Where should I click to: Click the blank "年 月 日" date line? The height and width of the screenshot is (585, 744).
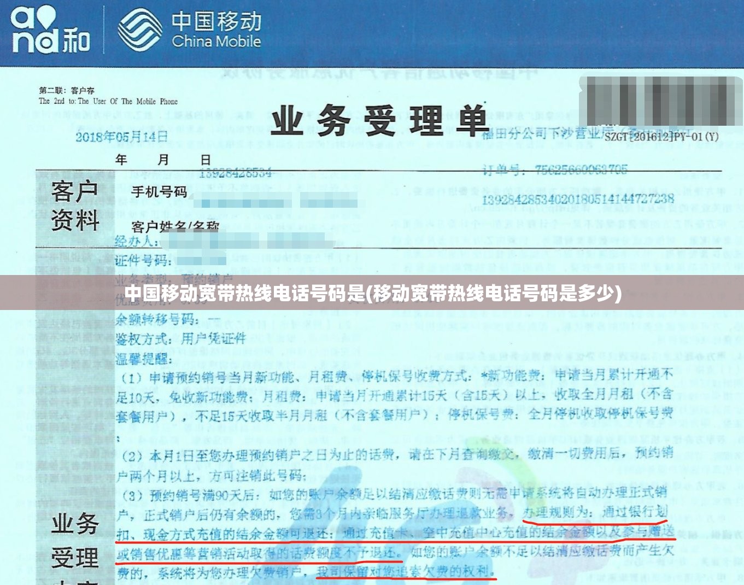pyautogui.click(x=163, y=160)
